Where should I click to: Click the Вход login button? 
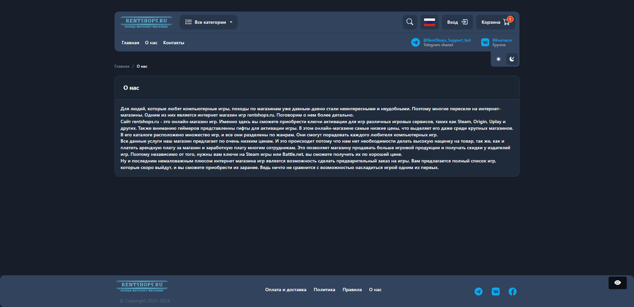tap(457, 22)
